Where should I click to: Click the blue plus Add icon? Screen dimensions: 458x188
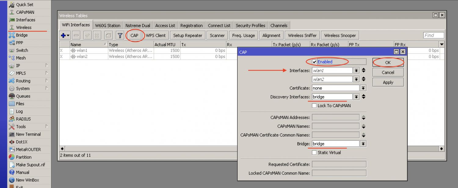point(64,36)
